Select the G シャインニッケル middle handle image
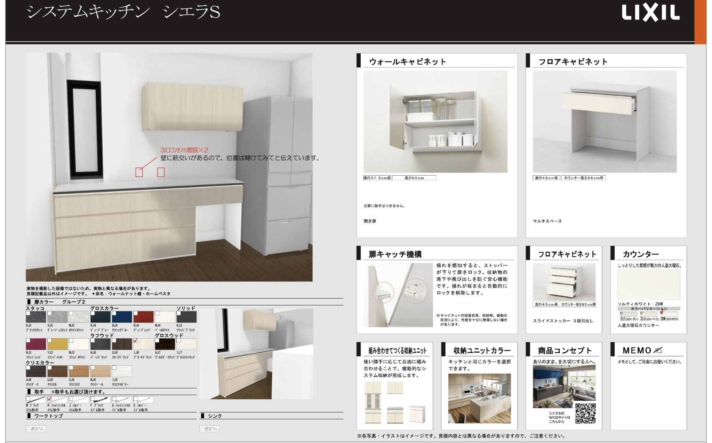Viewport: 712px width, 443px height. click(x=122, y=400)
